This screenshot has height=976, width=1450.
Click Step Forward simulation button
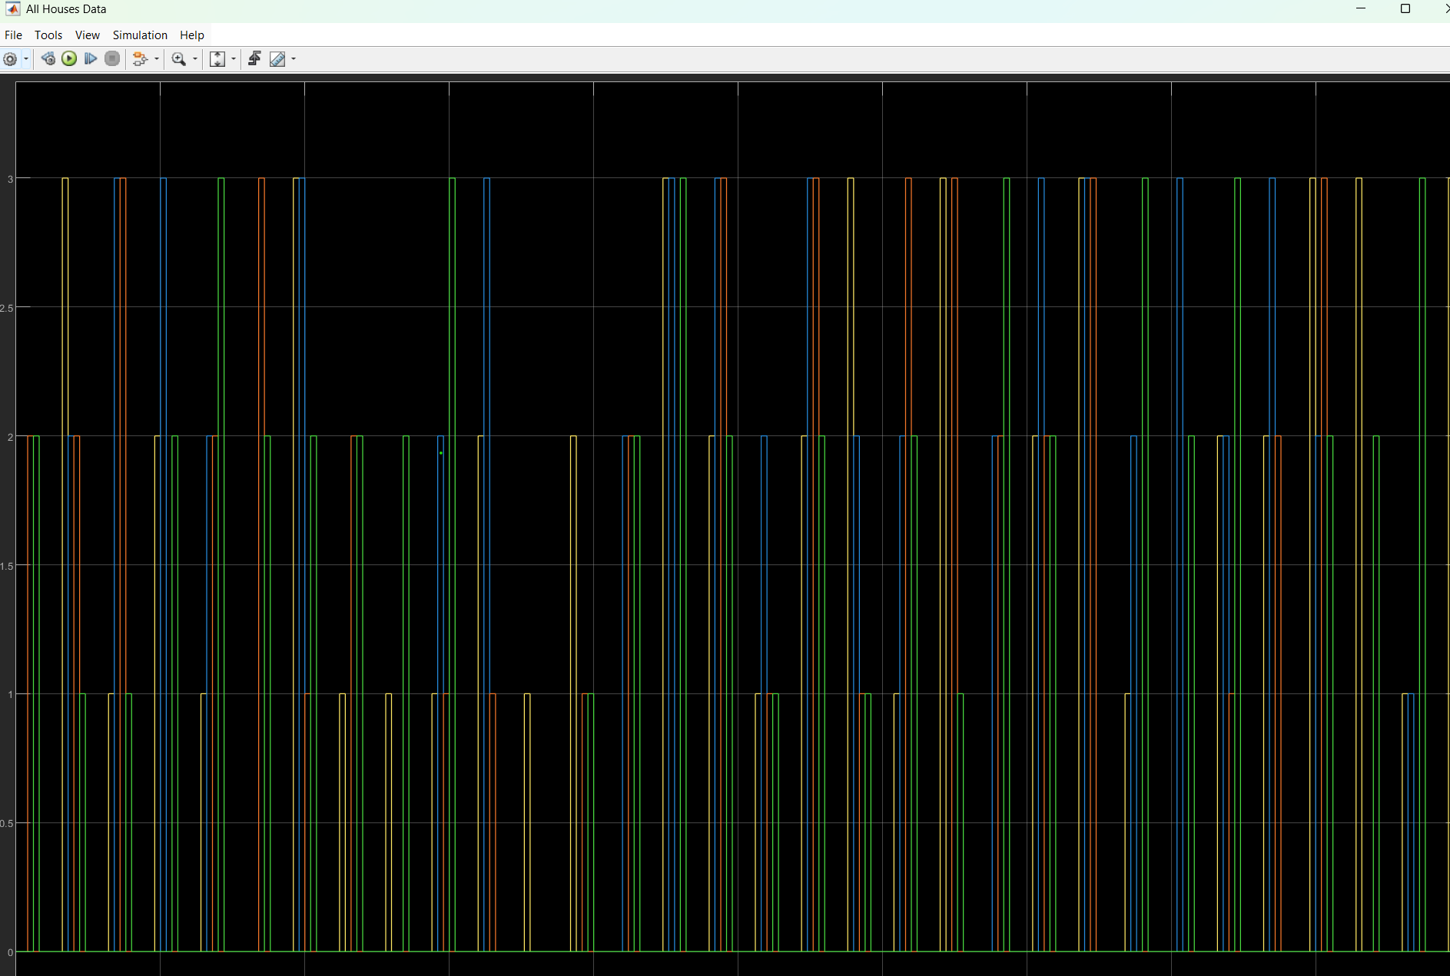click(91, 59)
